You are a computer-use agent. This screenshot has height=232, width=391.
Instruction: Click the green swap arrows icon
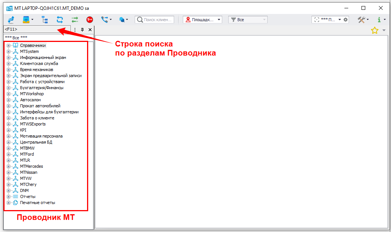pos(75,19)
